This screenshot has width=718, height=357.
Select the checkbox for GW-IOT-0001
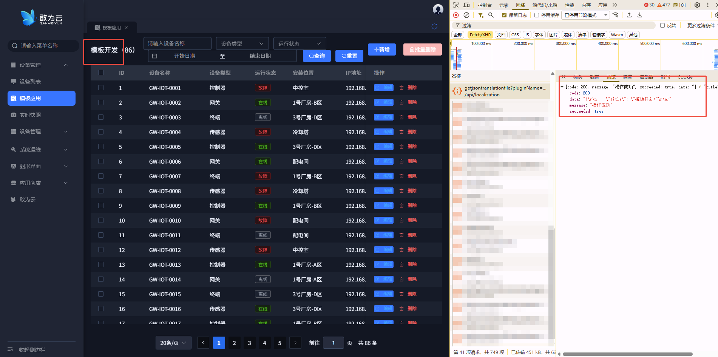(x=101, y=88)
